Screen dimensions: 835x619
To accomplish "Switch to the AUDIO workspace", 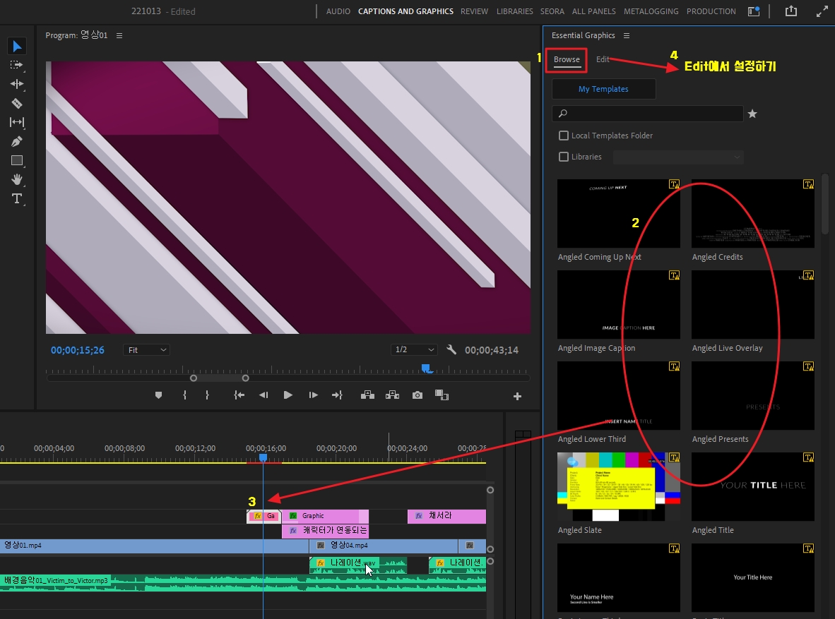I will (338, 11).
